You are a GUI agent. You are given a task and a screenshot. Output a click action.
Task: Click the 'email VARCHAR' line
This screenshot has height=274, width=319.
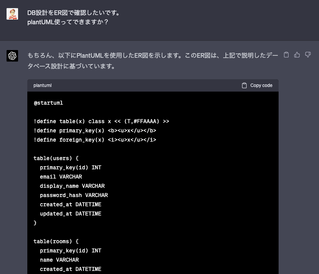61,177
